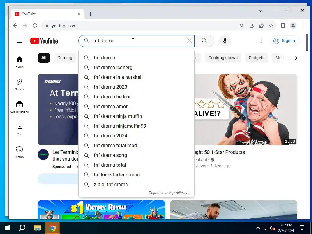Screen dimensions: 312x234
Task: Click Report search predictions link
Action: pos(169,193)
